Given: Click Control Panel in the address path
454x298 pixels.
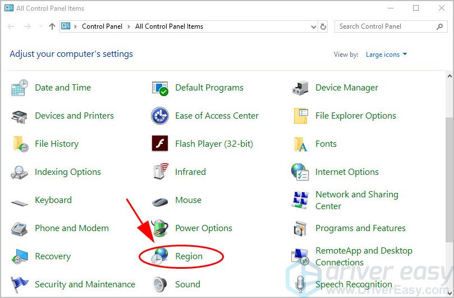Looking at the screenshot, I should click(x=103, y=26).
